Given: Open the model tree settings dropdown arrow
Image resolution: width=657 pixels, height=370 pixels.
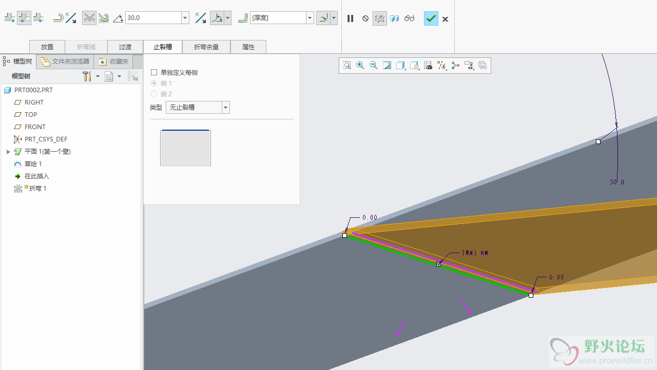Looking at the screenshot, I should click(x=98, y=76).
